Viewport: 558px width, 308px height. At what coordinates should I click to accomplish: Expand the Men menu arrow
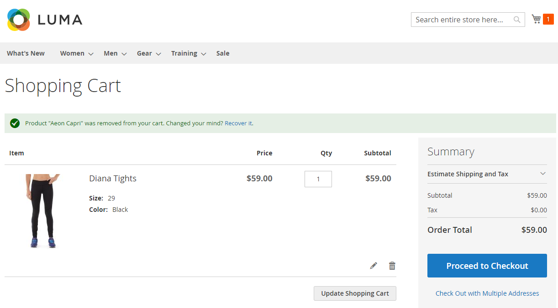124,54
